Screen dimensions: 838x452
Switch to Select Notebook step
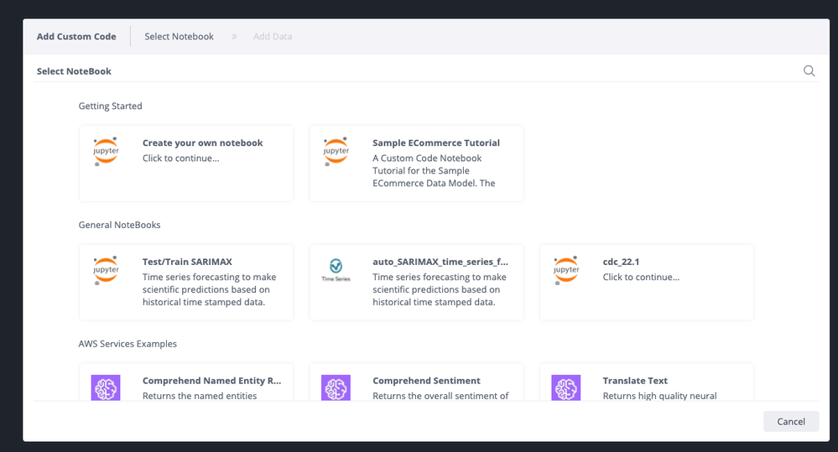pyautogui.click(x=179, y=37)
